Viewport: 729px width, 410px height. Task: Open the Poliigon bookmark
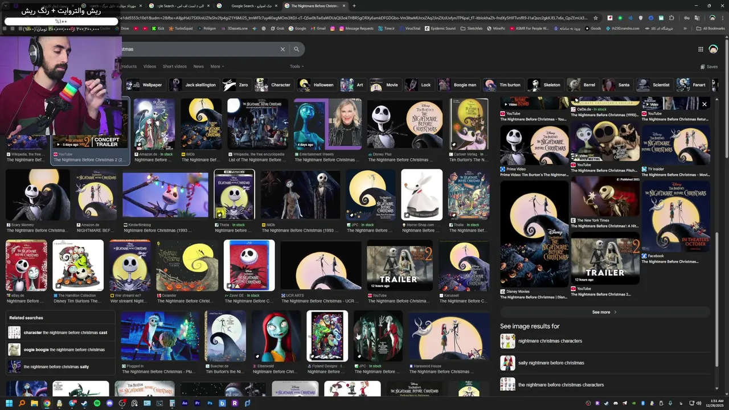coord(206,28)
